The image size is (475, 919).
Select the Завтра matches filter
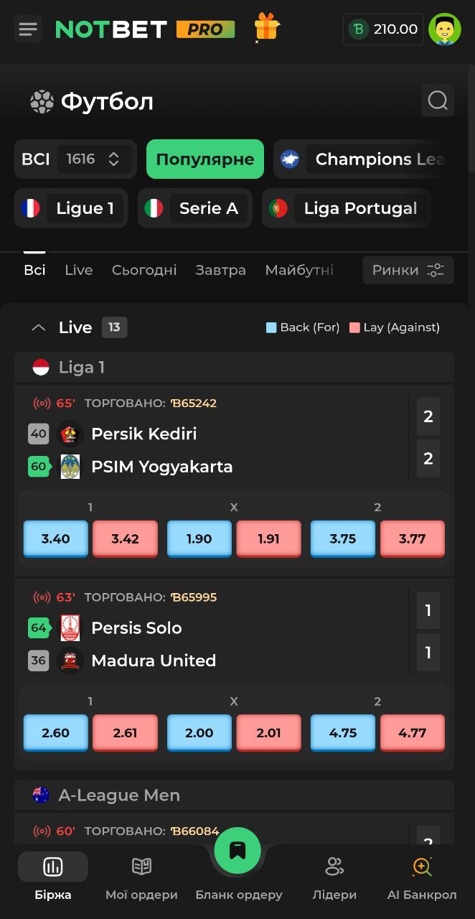220,270
